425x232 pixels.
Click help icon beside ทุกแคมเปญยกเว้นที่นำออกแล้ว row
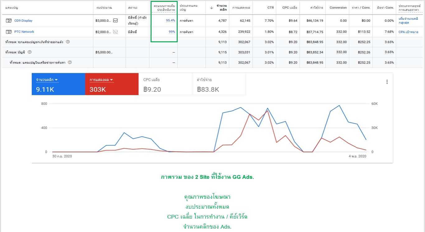pos(68,42)
